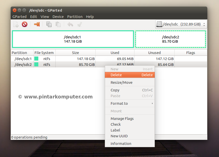Select Copy from the context menu
The height and width of the screenshot is (157, 219).
130,90
